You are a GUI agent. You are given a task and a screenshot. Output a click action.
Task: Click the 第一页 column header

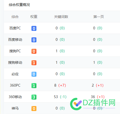[99, 17]
